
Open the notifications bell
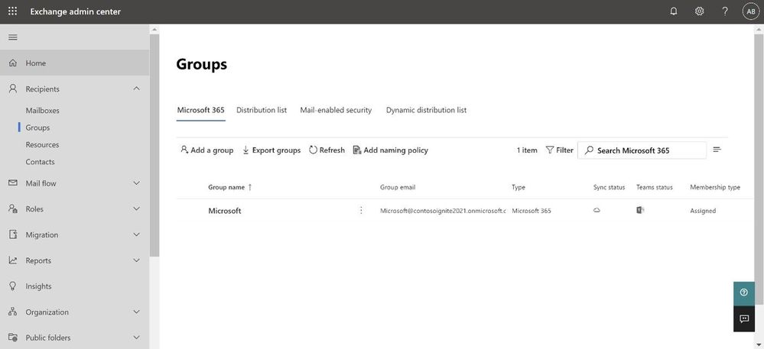point(673,11)
